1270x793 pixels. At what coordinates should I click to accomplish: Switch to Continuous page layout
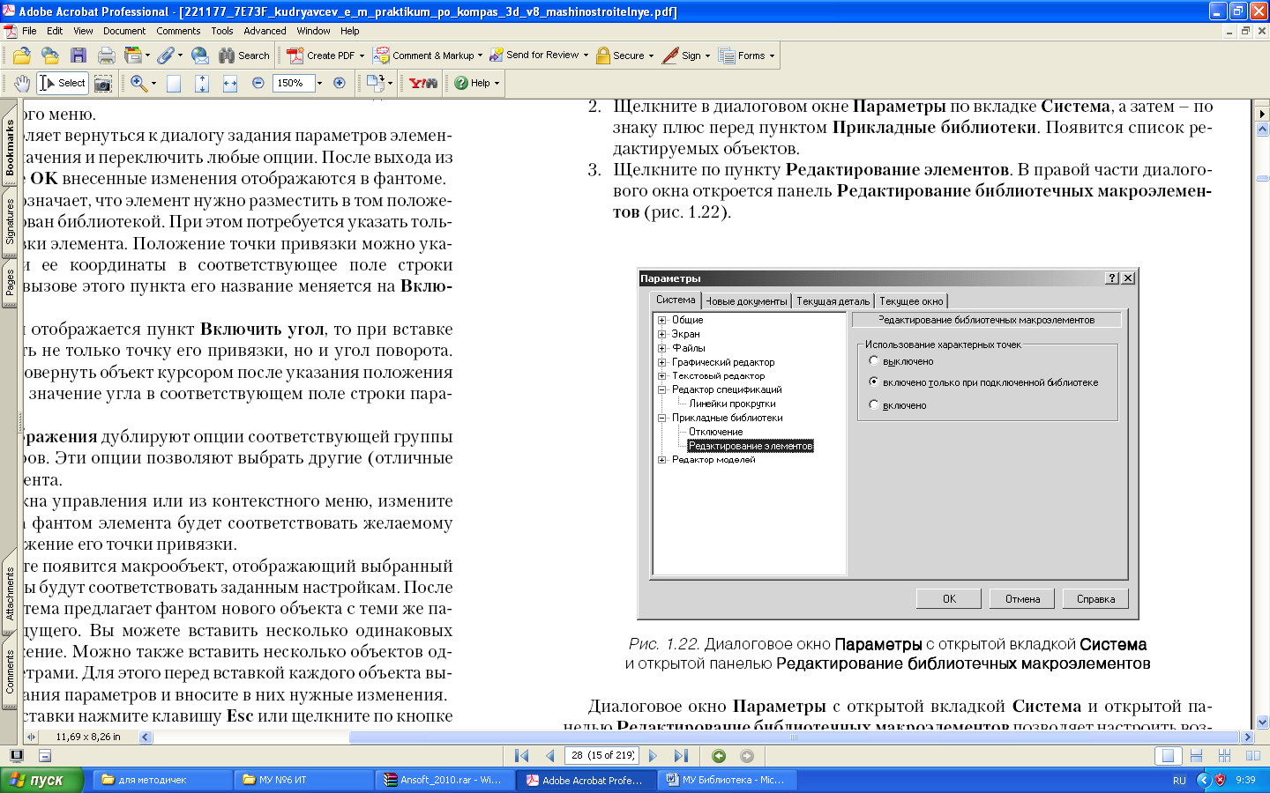click(x=1196, y=756)
